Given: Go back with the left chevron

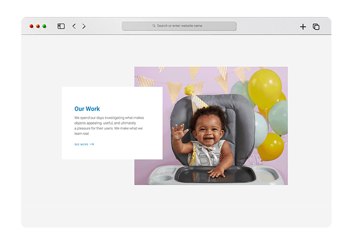Looking at the screenshot, I should coord(74,26).
